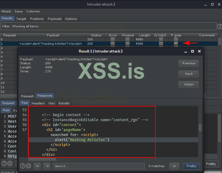Switch to the Options tab
This screenshot has height=173, width=222.
tap(71, 19)
